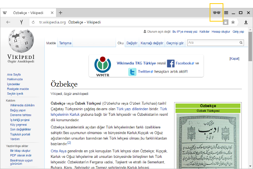Screen dimensions: 253x169
Task: Click the Wikipedia favicon on tab
Action: (5, 13)
